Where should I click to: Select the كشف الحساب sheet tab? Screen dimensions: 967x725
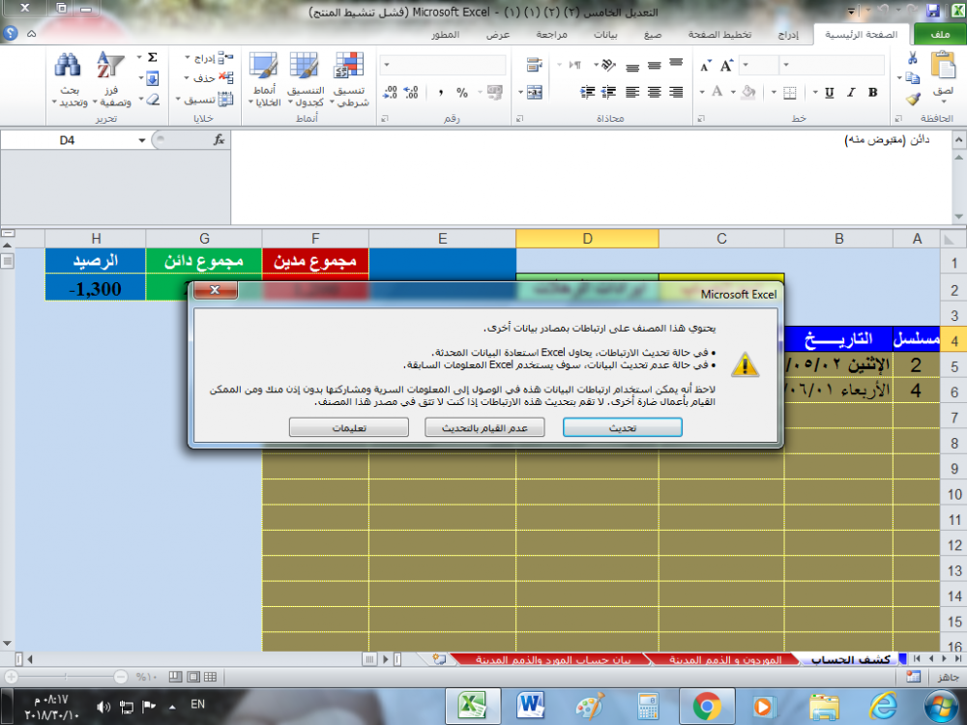(x=850, y=659)
